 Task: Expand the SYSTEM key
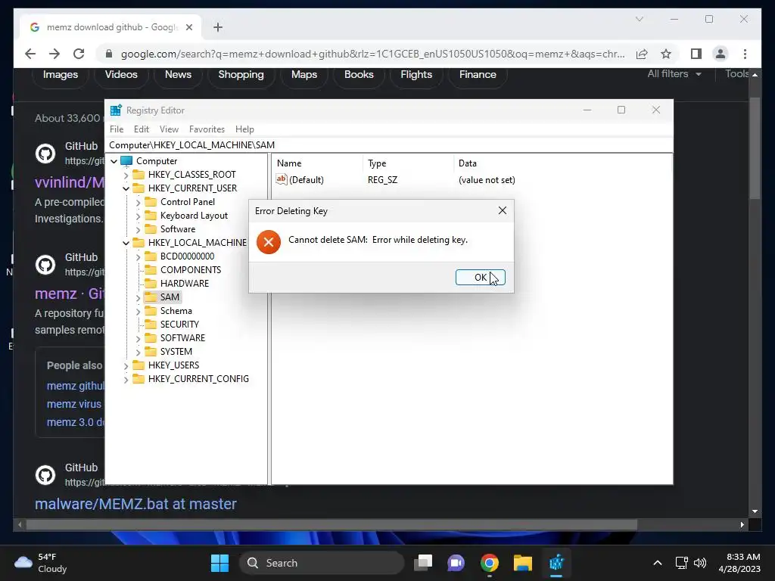[138, 352]
